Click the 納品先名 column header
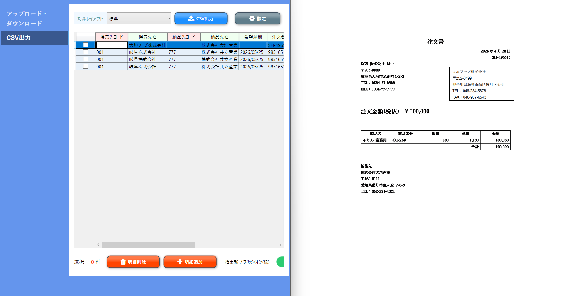 [x=220, y=37]
